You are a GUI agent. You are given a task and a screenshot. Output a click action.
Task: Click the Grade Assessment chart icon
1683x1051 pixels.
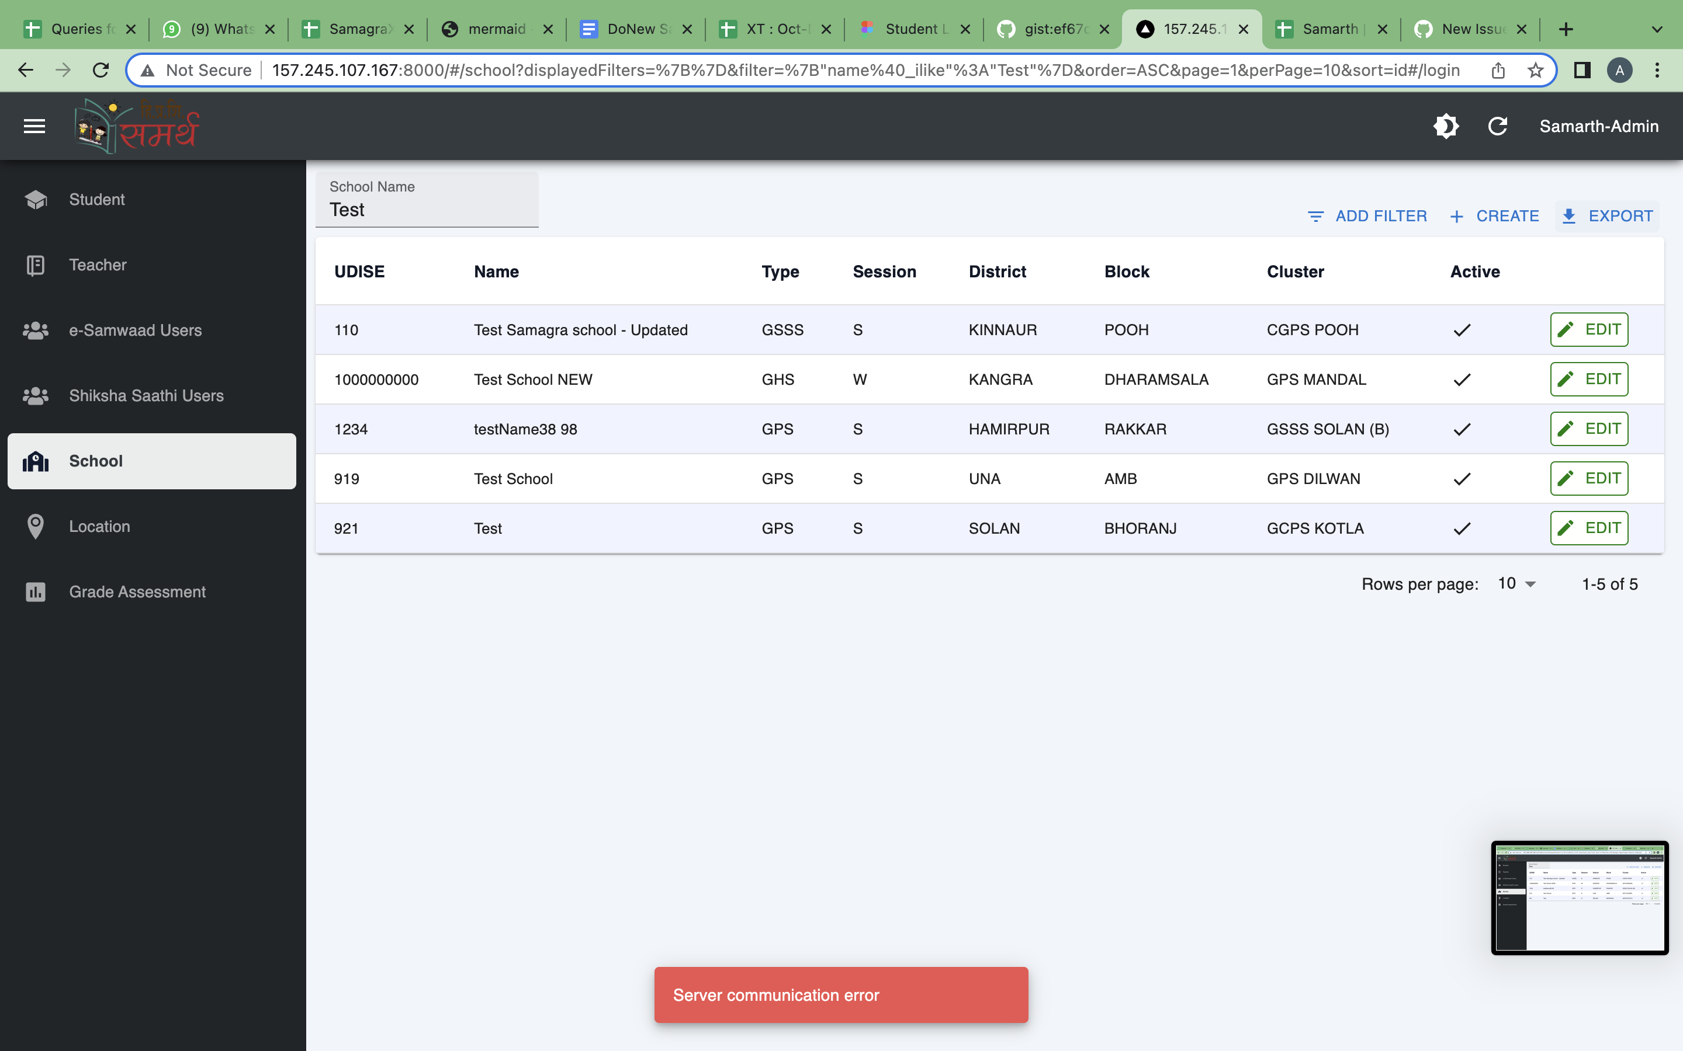pyautogui.click(x=36, y=592)
